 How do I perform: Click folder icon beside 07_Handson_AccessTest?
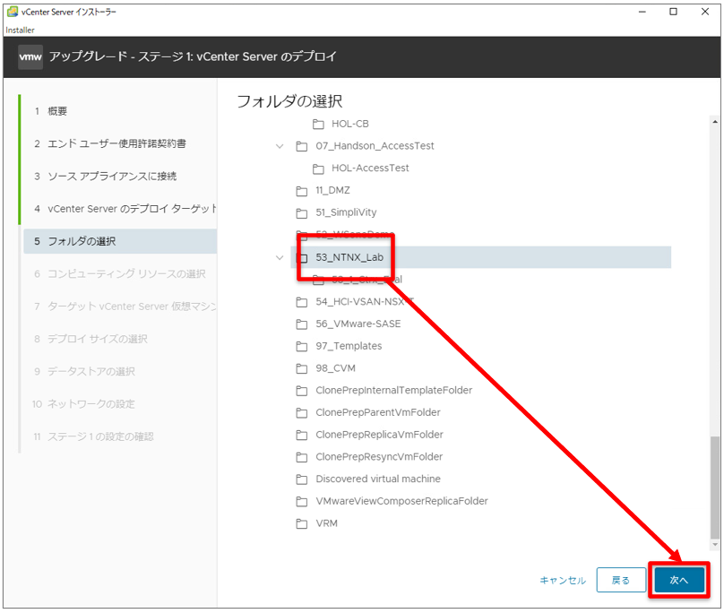click(x=301, y=146)
